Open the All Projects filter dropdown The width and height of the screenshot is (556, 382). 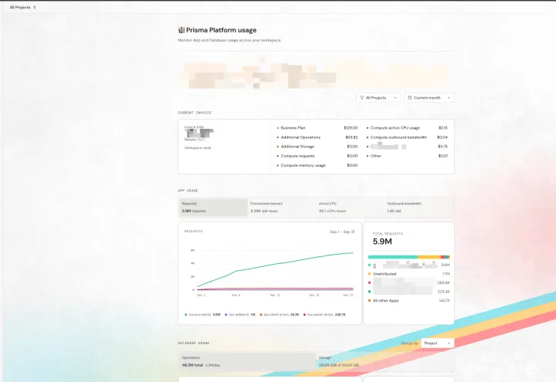pyautogui.click(x=378, y=98)
